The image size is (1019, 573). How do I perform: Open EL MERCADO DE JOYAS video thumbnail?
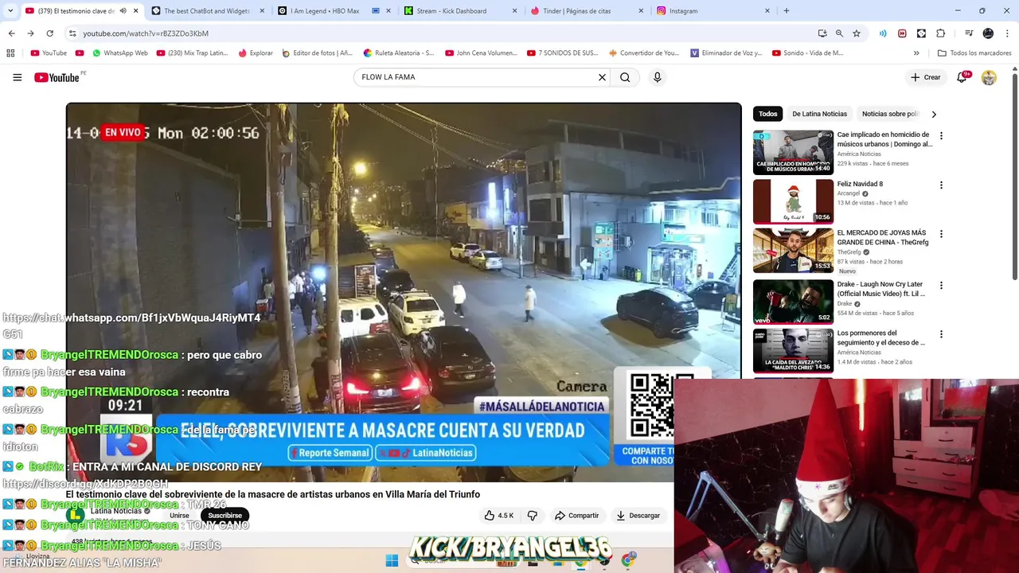[793, 251]
